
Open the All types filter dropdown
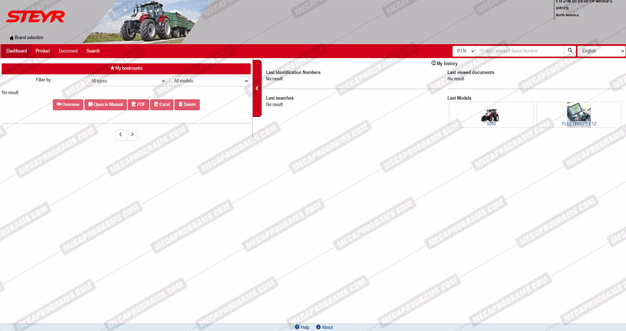pos(127,81)
